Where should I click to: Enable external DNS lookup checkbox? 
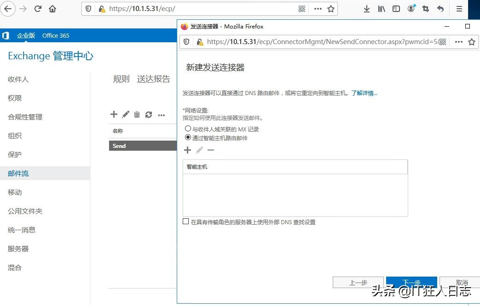[185, 221]
